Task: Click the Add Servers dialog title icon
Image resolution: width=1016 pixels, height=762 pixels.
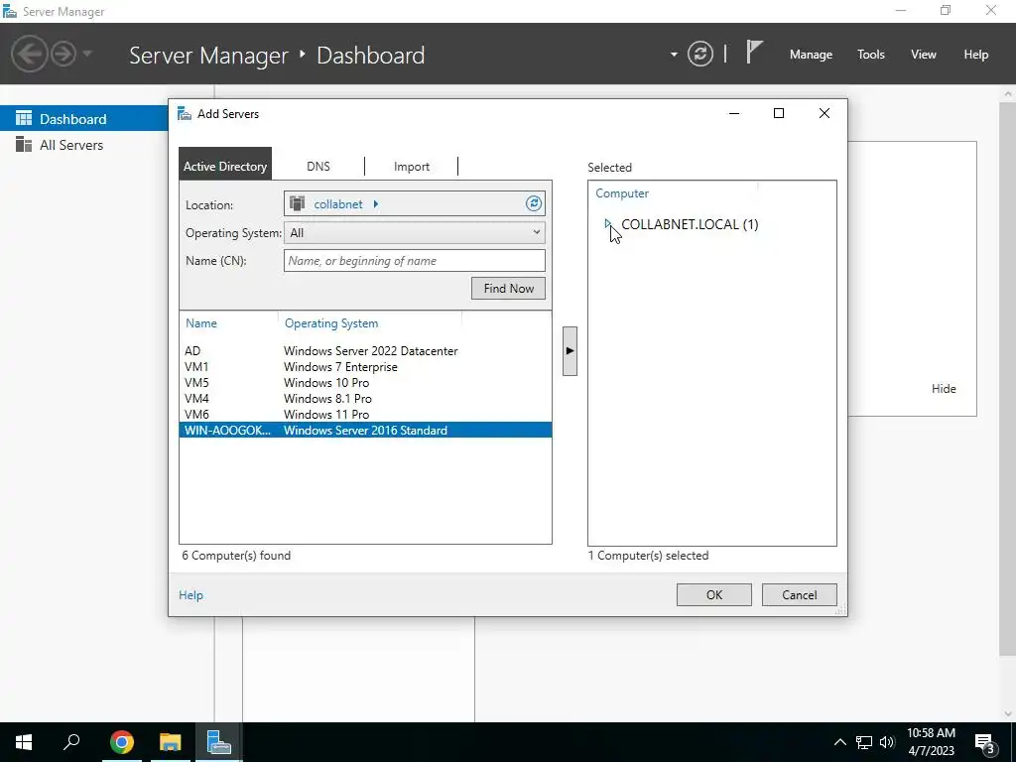Action: (185, 114)
